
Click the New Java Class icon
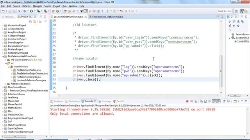tap(57, 11)
